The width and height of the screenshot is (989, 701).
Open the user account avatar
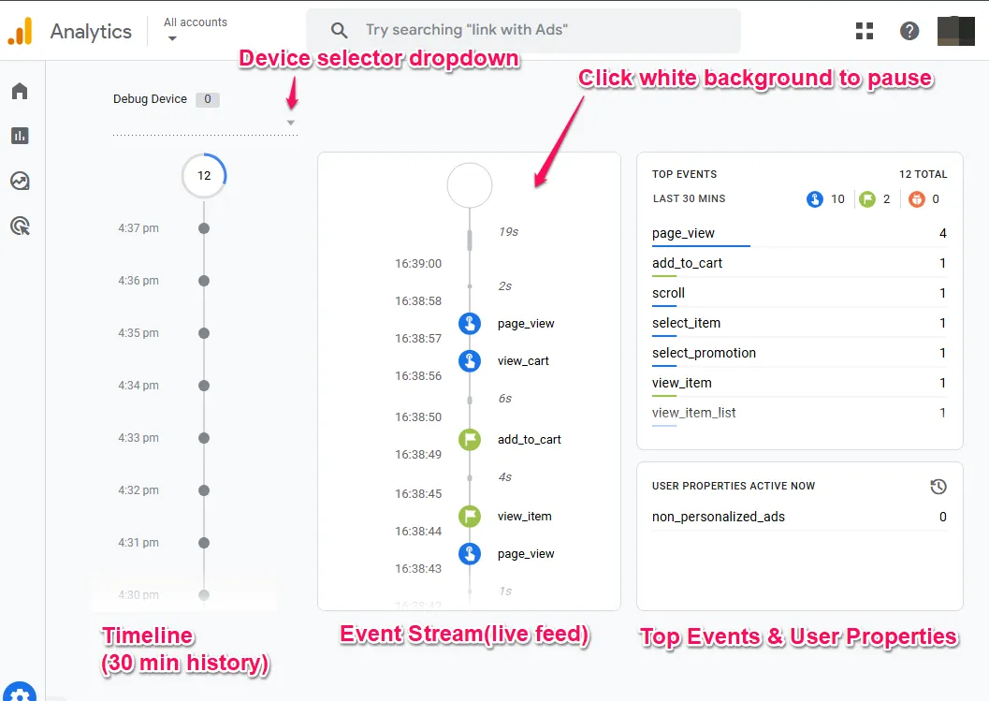tap(956, 31)
